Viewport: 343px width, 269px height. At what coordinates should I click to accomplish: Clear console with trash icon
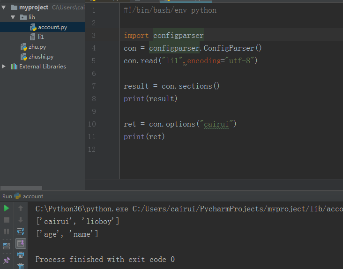point(21,266)
